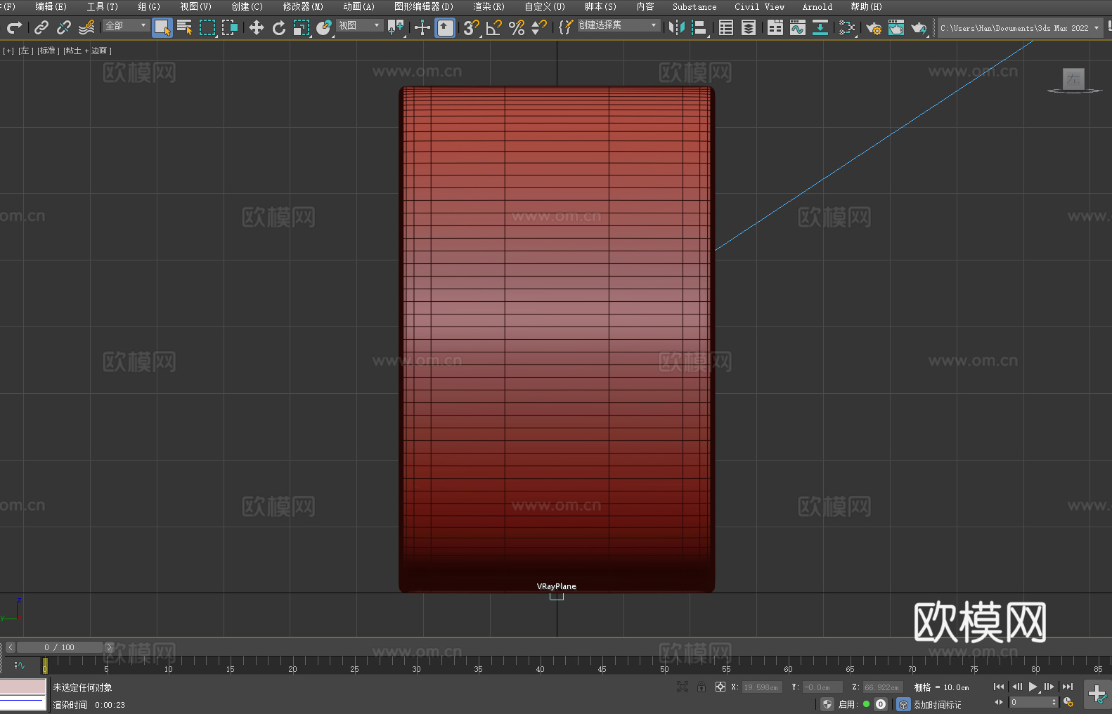Toggle Angle Snap icon

[x=494, y=27]
